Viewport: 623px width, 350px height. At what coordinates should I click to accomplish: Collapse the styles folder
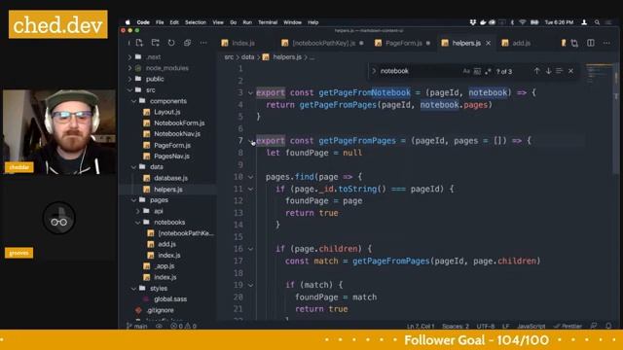[134, 289]
